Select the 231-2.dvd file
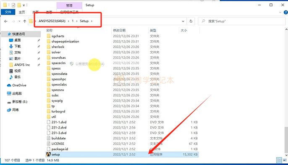288x165 pixels. pyautogui.click(x=59, y=128)
